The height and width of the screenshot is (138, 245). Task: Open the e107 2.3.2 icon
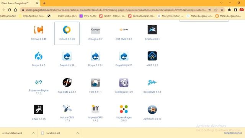[152, 56]
